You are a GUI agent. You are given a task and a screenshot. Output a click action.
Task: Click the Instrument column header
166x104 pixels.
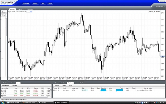click(75, 88)
